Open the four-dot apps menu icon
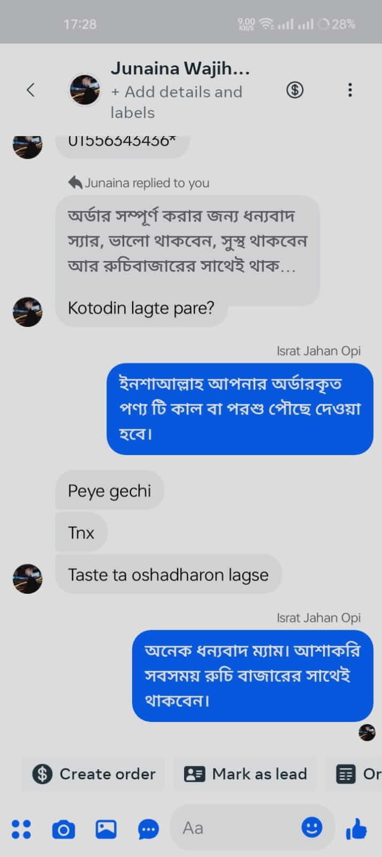Viewport: 382px width, 857px height. 21,829
